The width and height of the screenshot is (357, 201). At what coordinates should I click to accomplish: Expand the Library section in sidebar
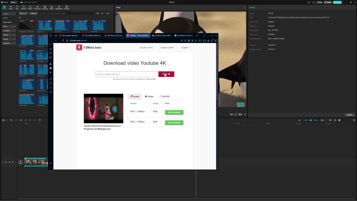(x=9, y=39)
